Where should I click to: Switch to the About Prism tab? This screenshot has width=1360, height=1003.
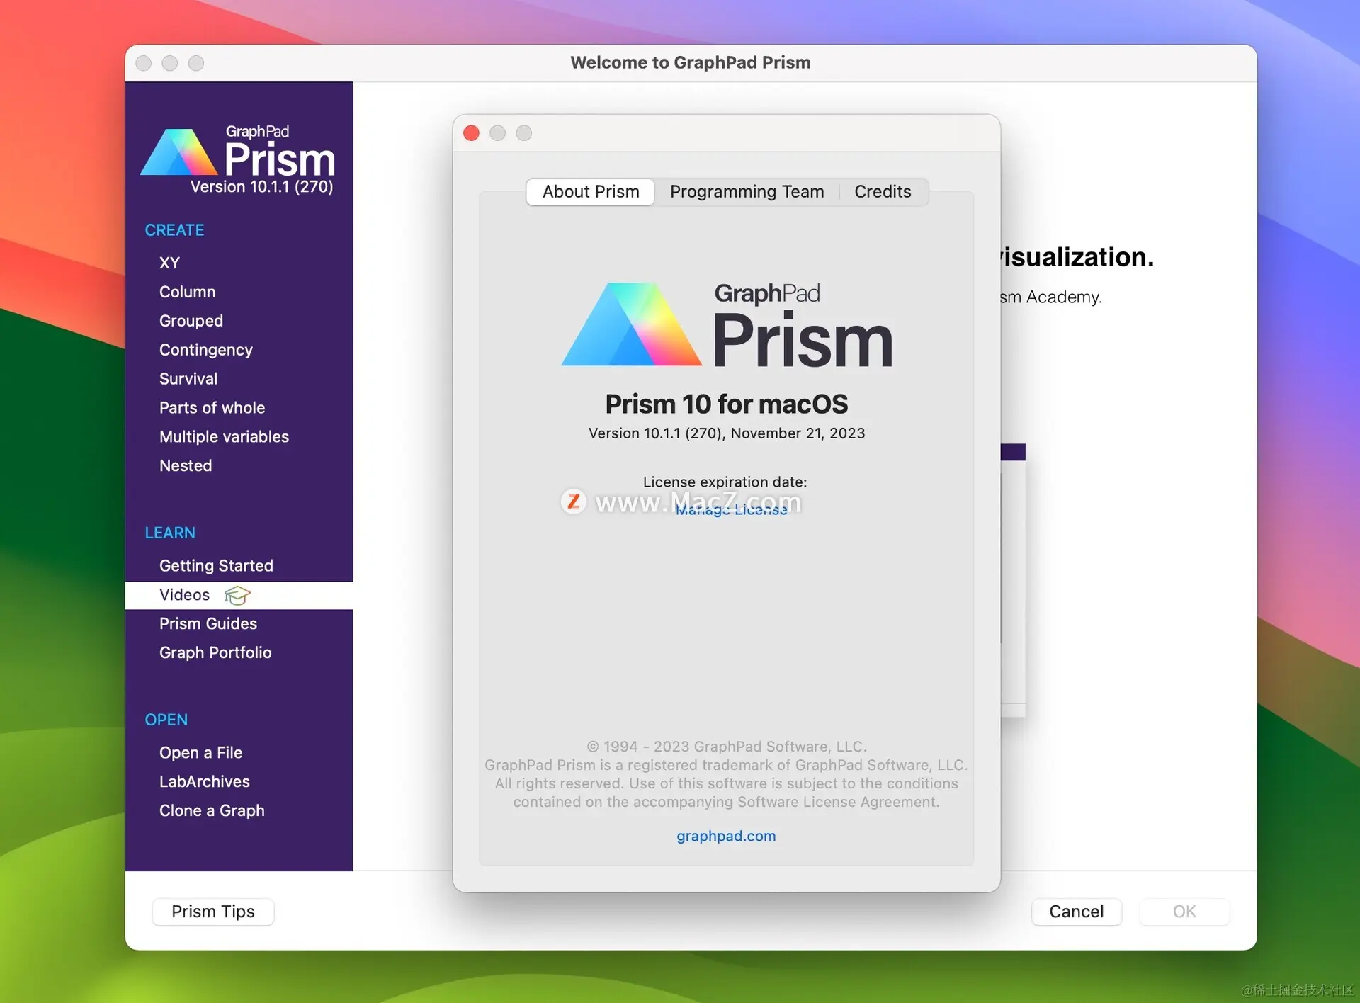591,192
